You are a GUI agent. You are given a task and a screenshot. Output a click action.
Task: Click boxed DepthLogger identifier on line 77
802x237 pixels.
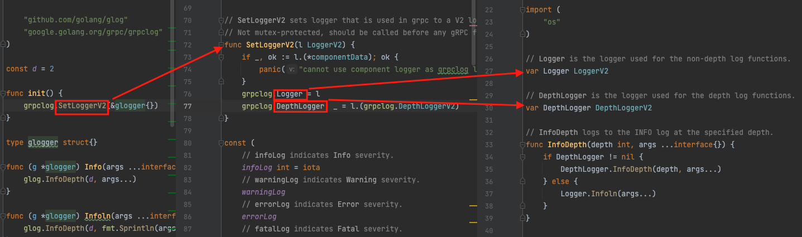pos(300,107)
